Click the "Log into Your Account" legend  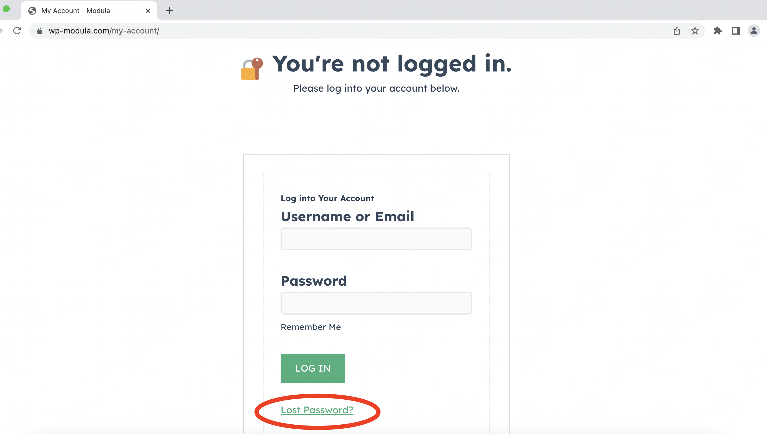click(x=327, y=198)
